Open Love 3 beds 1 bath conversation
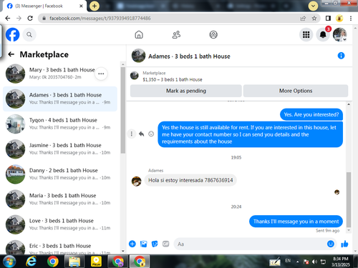 (x=59, y=224)
